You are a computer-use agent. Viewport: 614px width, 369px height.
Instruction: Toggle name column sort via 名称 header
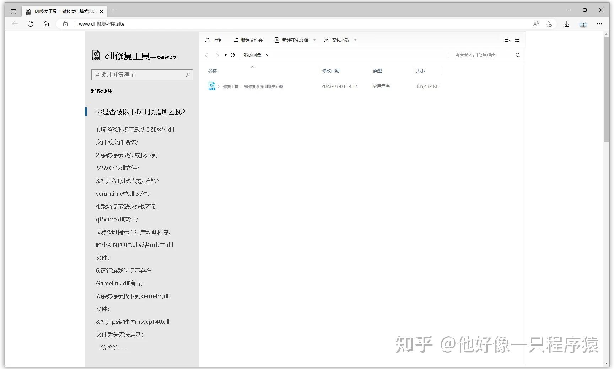point(212,70)
